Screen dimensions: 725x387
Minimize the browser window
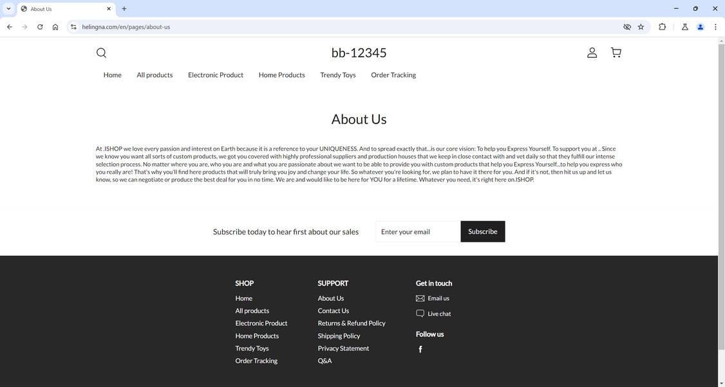coord(676,9)
